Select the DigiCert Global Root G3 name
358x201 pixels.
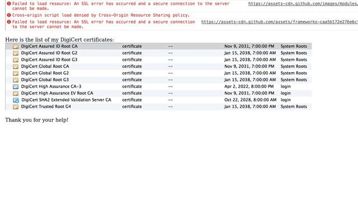pyautogui.click(x=45, y=80)
